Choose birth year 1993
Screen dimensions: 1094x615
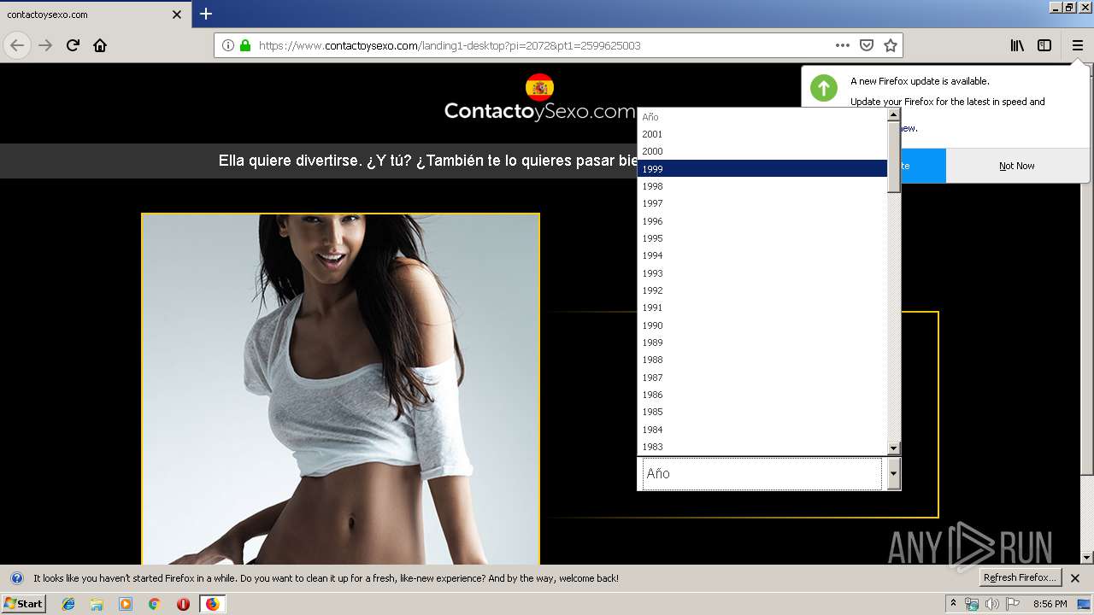(x=762, y=273)
